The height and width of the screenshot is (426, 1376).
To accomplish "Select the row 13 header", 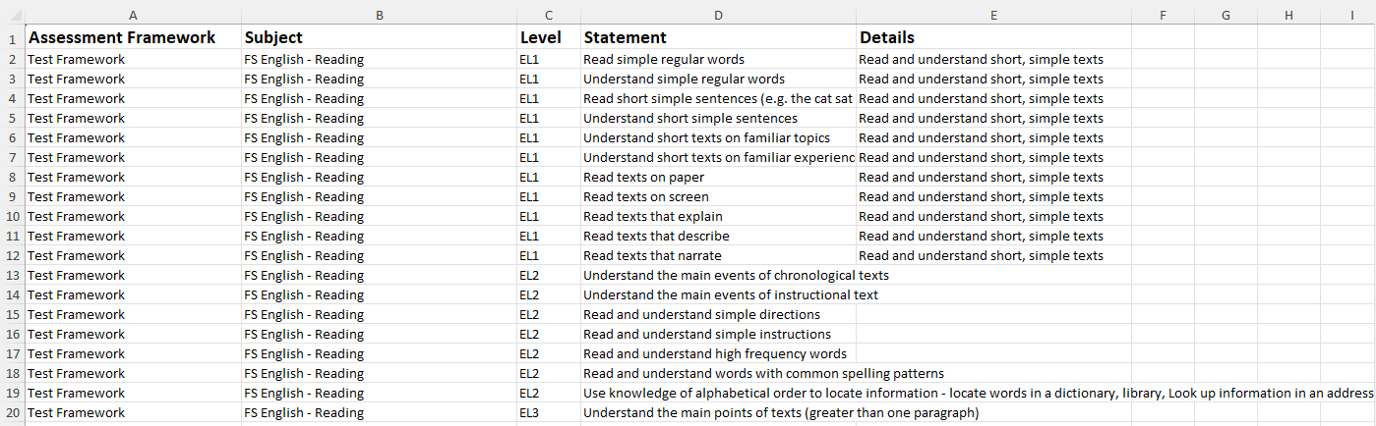I will click(12, 275).
